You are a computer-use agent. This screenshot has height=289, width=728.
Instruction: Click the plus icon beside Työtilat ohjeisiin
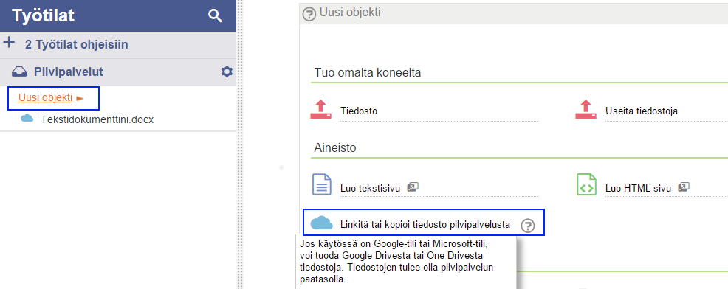(x=9, y=43)
